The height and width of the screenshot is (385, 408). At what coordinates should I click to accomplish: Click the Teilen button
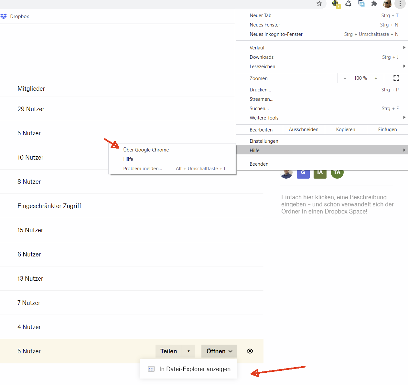pyautogui.click(x=169, y=351)
